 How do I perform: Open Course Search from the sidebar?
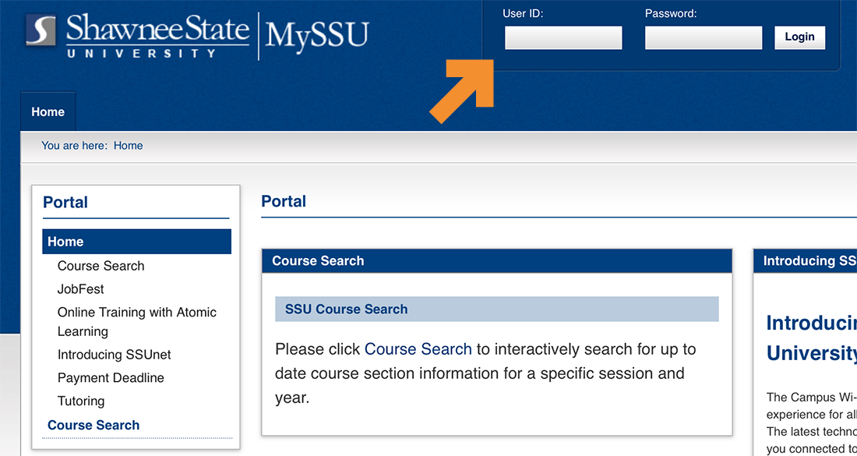[101, 266]
